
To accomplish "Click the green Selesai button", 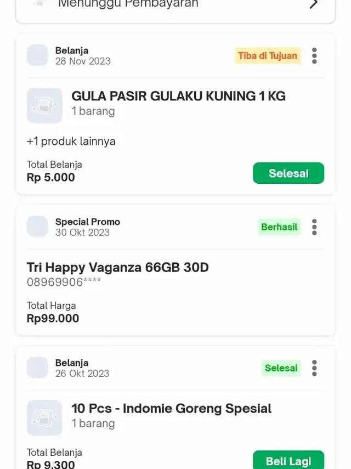I will [288, 173].
